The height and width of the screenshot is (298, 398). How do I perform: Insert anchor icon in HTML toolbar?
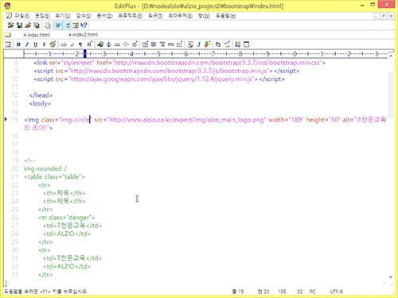click(x=109, y=45)
